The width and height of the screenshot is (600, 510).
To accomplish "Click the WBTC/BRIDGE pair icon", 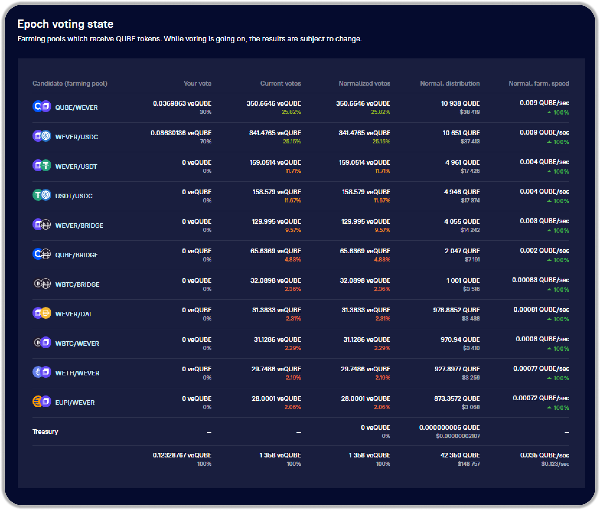I will click(x=42, y=284).
